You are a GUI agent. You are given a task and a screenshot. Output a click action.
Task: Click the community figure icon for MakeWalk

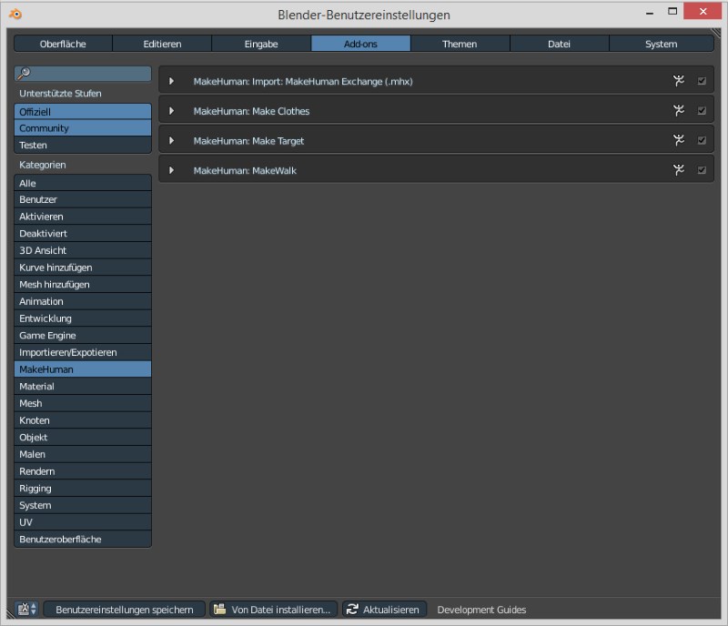pyautogui.click(x=678, y=170)
